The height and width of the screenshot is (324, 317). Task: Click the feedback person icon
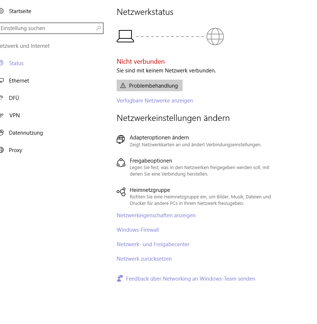[x=120, y=278]
